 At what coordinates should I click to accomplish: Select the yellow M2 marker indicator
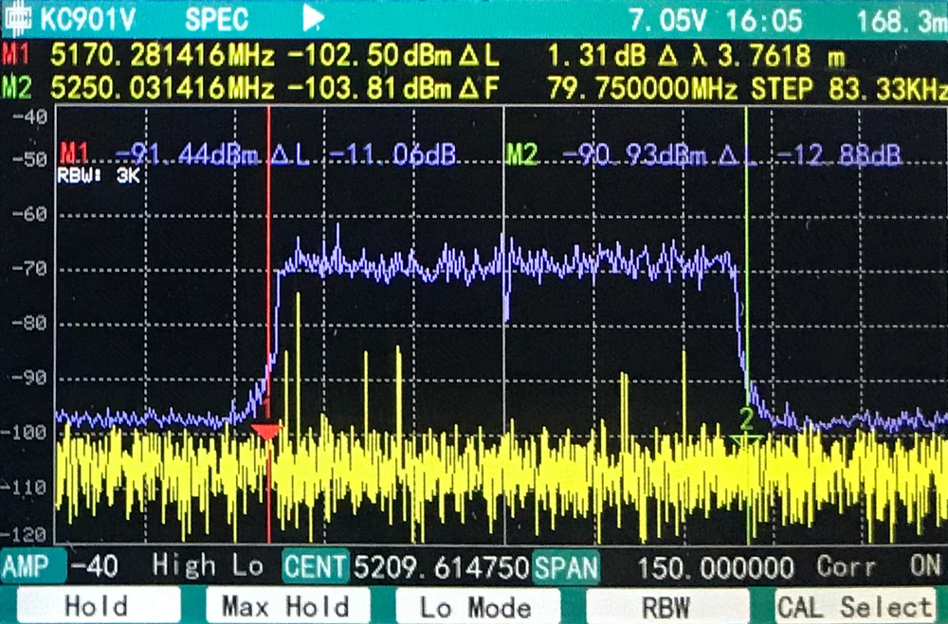(x=13, y=87)
